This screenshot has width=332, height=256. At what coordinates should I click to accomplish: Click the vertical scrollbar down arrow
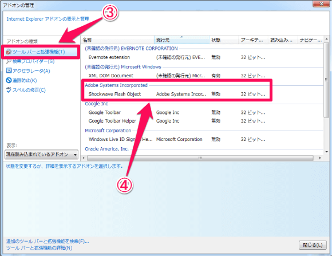tap(326, 152)
